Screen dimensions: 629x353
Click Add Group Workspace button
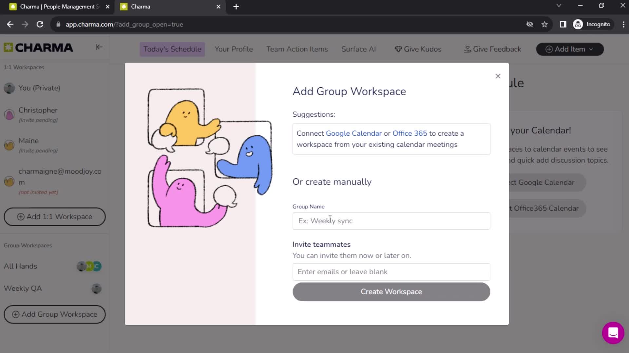click(54, 314)
